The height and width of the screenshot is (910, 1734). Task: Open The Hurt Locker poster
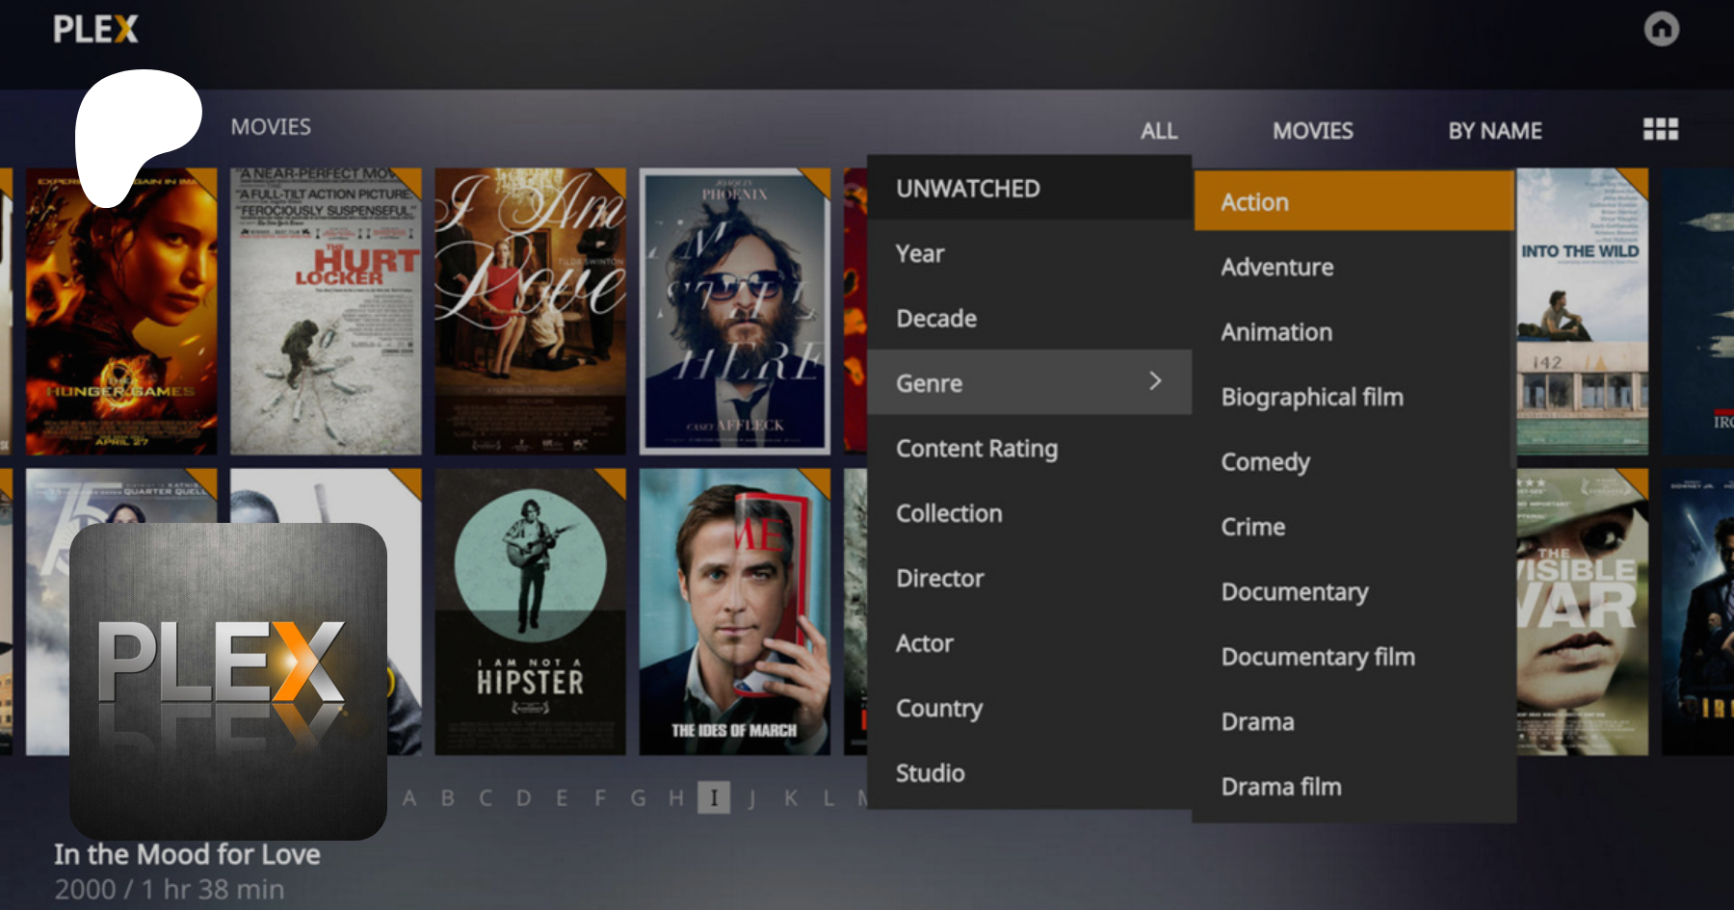pyautogui.click(x=326, y=311)
